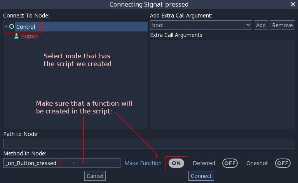298x183 pixels.
Task: Toggle the Oneshot switch
Action: (x=283, y=163)
